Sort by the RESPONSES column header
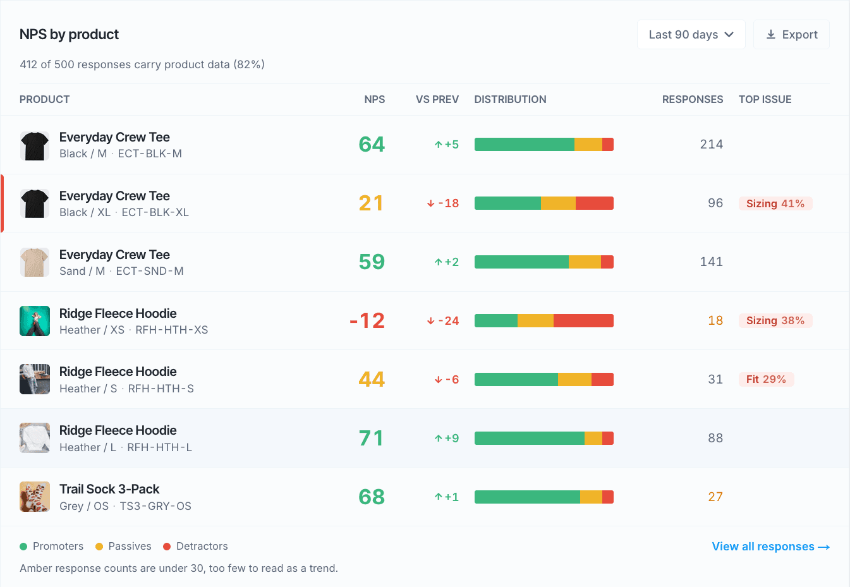The height and width of the screenshot is (587, 850). coord(693,99)
